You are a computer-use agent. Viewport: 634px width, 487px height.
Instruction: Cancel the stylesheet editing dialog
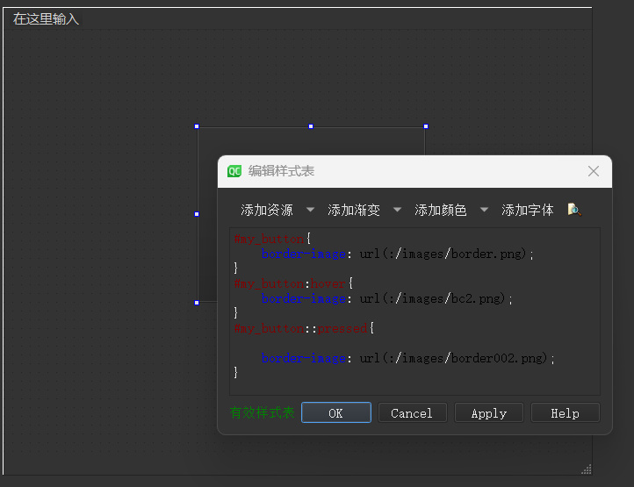tap(412, 412)
